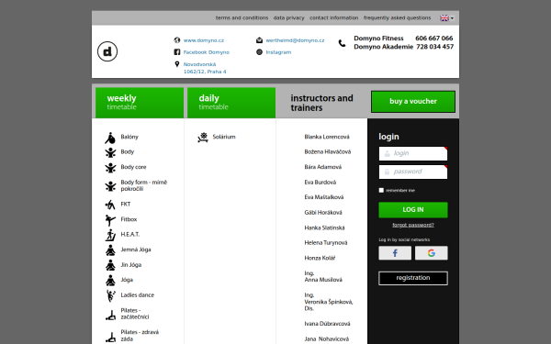Image resolution: width=551 pixels, height=344 pixels.
Task: Select instructor Blanka Lorencová
Action: tap(327, 137)
